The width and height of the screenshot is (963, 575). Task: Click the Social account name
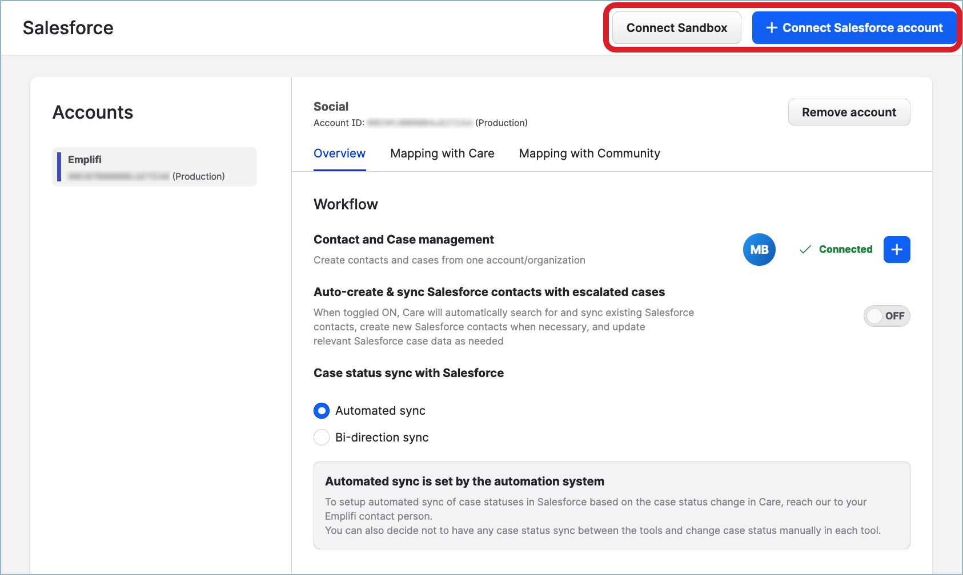tap(331, 107)
